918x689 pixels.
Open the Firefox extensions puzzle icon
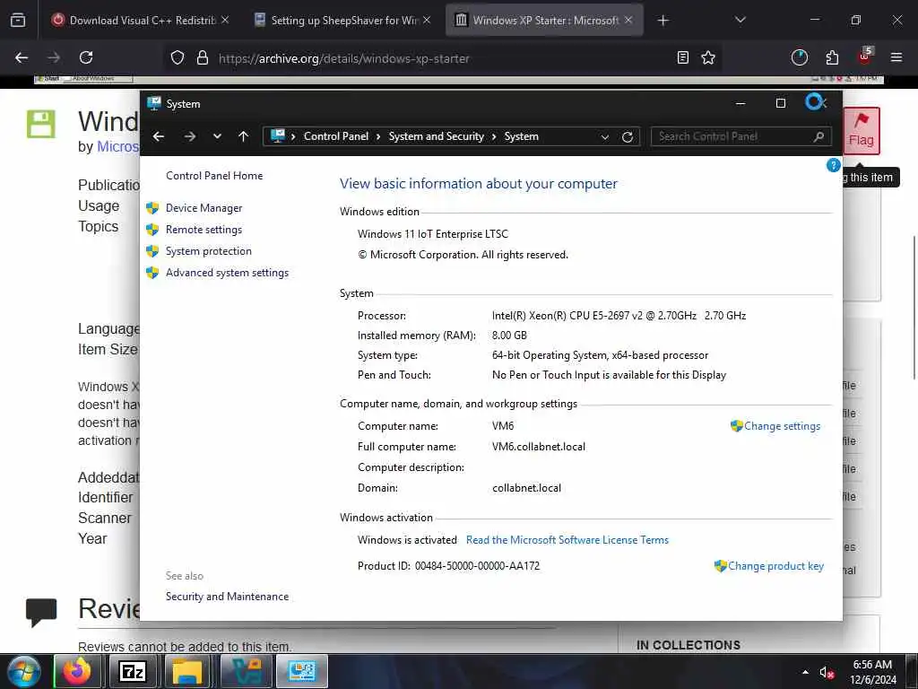click(832, 57)
